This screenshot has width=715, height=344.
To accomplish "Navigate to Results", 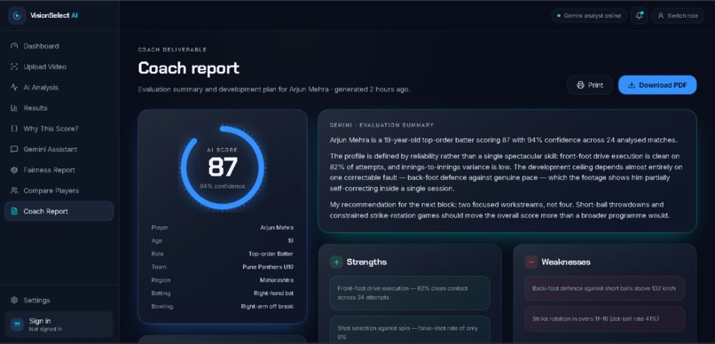I will coord(59,108).
